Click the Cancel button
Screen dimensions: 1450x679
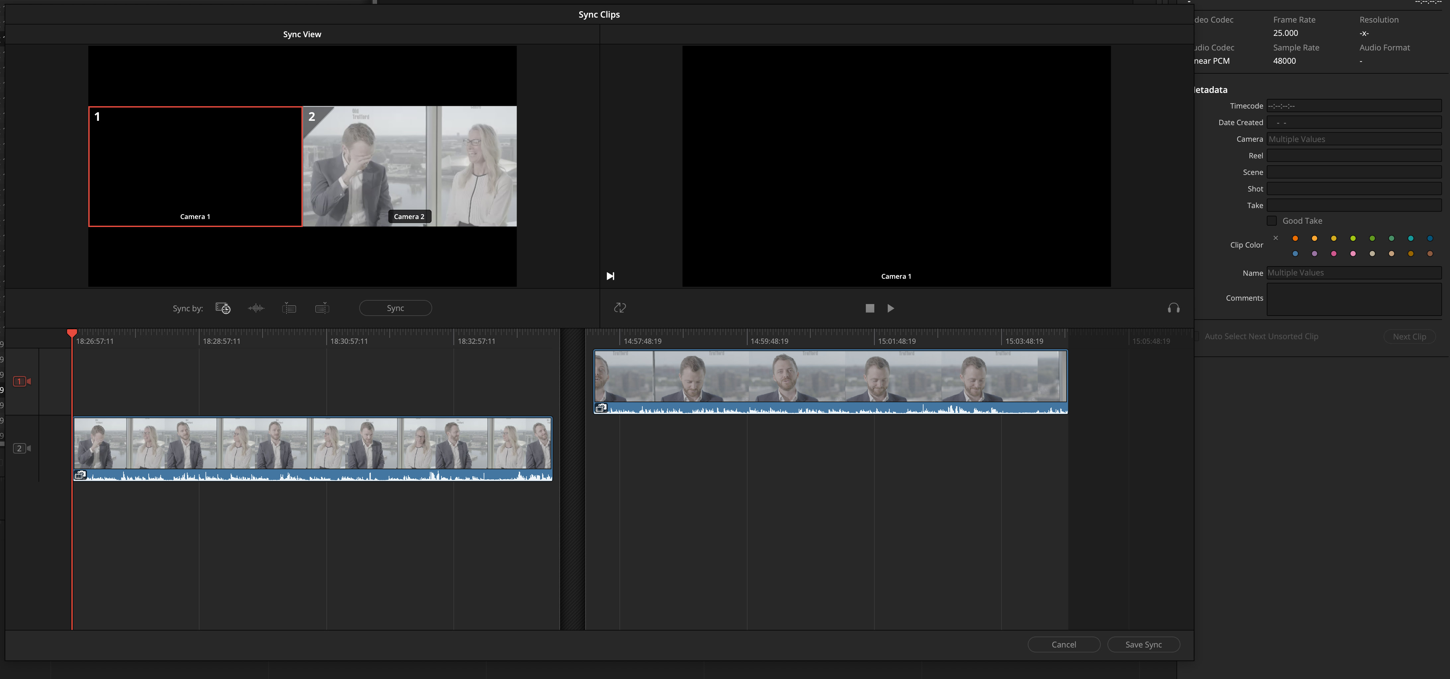pyautogui.click(x=1064, y=644)
